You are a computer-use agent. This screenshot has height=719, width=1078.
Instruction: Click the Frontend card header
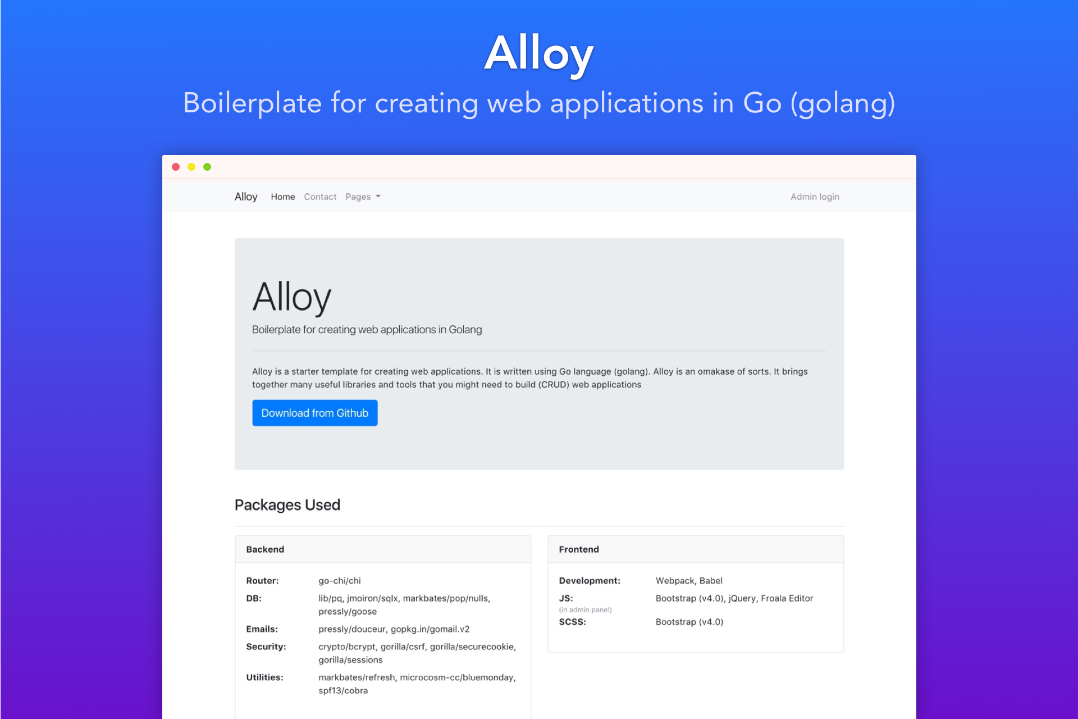578,549
